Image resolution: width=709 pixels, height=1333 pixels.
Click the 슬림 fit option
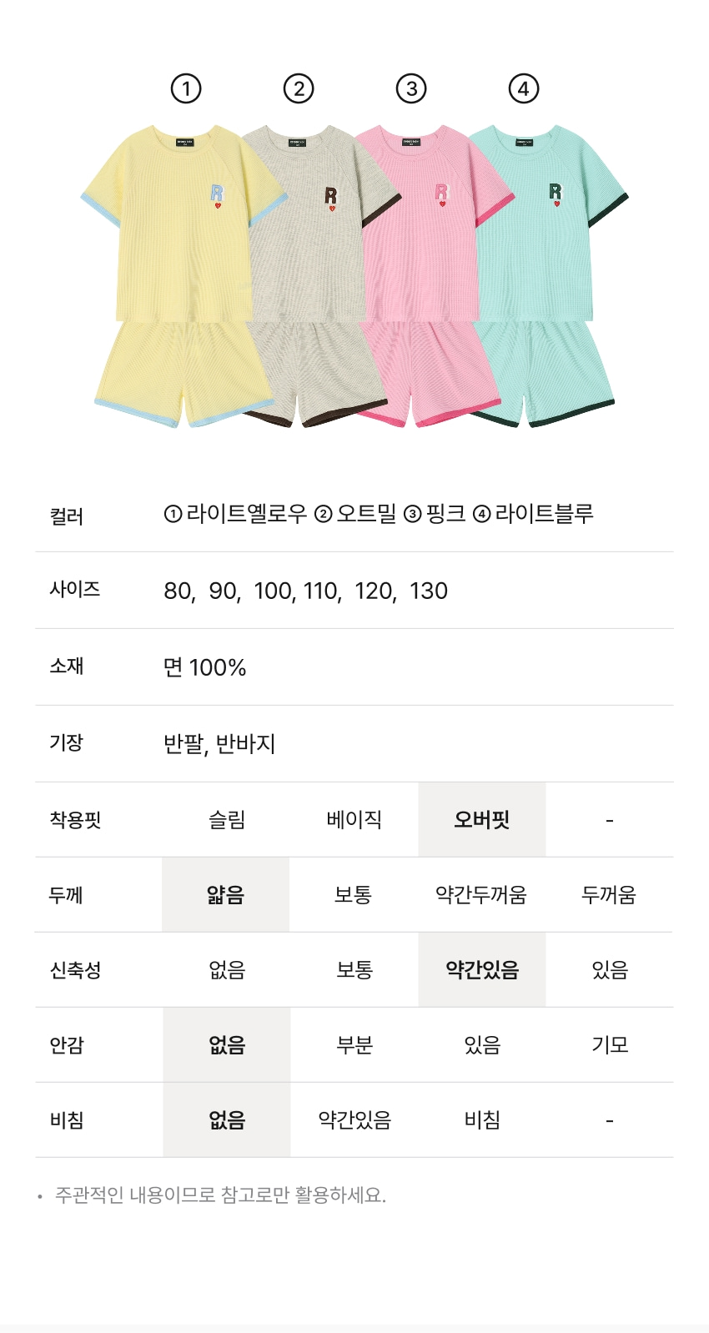tap(227, 820)
